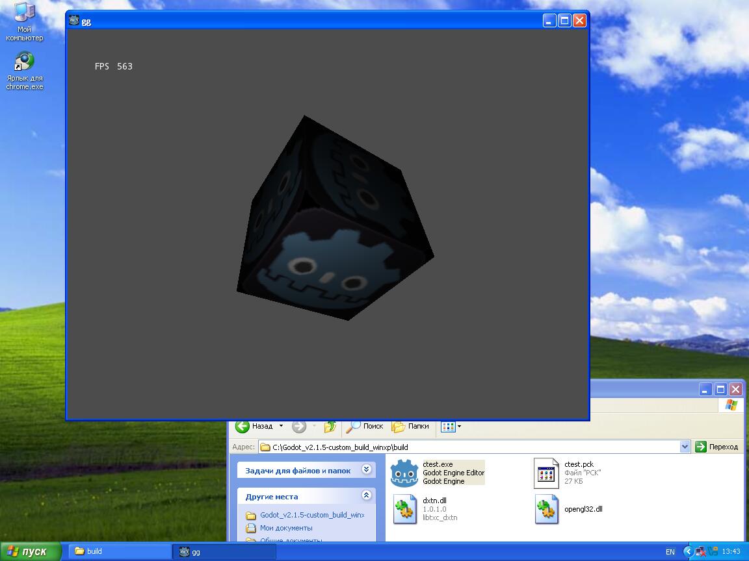749x561 pixels.
Task: Expand the Задачи для файлов и папок panel
Action: pyautogui.click(x=367, y=469)
